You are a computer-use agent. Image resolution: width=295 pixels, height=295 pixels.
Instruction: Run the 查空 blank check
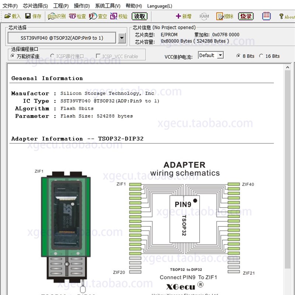click(x=98, y=16)
